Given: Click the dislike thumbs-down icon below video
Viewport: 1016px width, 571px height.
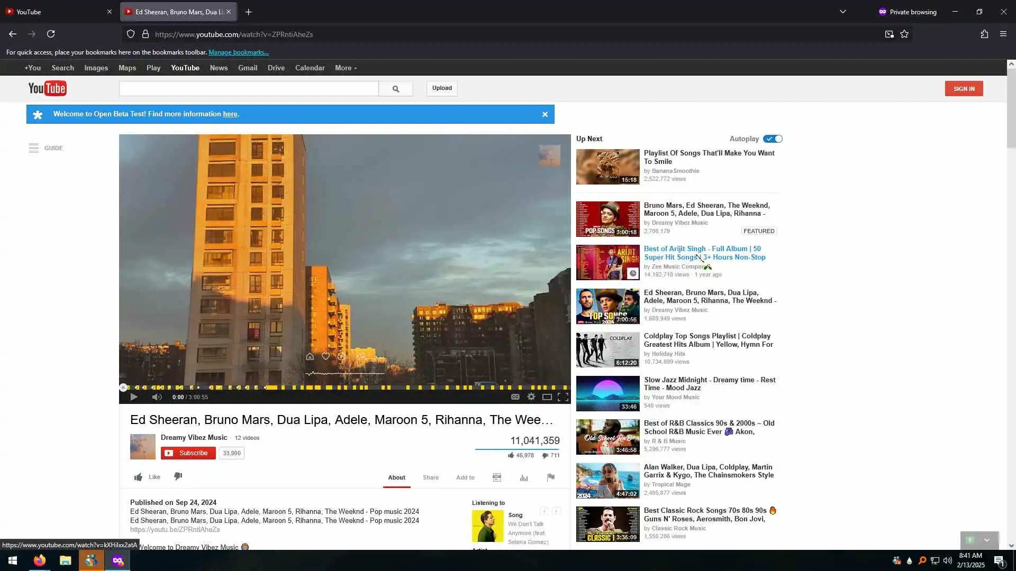Looking at the screenshot, I should [178, 476].
